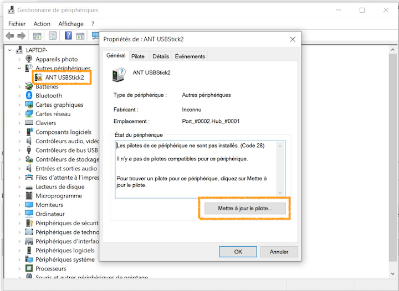Expand the Appareils photo node
399x291 pixels.
click(19, 59)
